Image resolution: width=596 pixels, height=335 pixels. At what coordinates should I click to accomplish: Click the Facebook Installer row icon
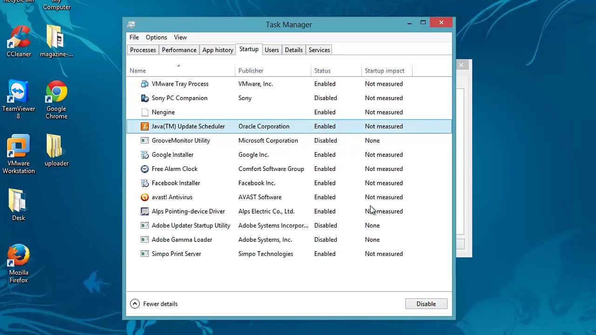[145, 183]
